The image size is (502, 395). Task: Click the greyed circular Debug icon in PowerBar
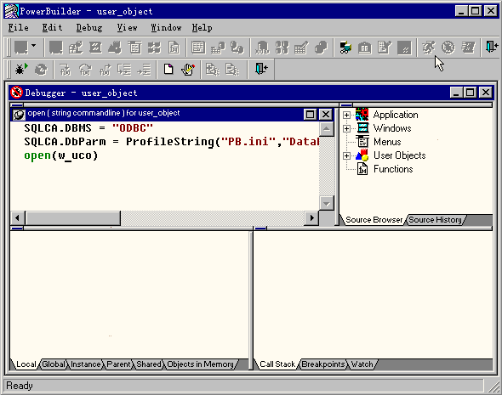coord(448,48)
